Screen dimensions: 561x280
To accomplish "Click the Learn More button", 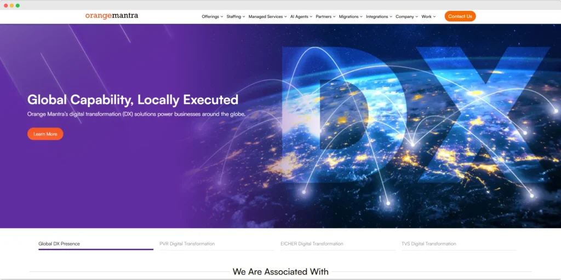I will (x=45, y=134).
